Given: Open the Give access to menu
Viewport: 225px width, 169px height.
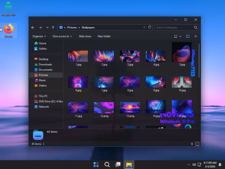Looking at the screenshot, I should coord(62,37).
